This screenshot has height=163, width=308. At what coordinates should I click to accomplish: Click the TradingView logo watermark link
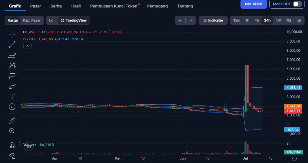[29, 146]
